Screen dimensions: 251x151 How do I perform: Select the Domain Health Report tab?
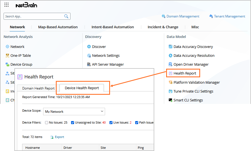[38, 88]
